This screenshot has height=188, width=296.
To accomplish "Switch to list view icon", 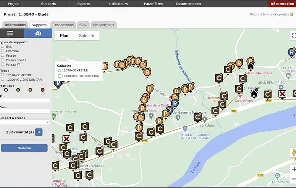I will 10,33.
